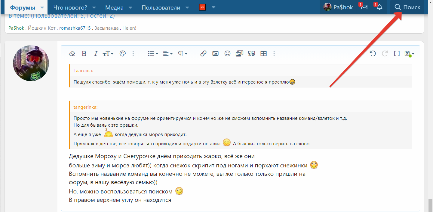The width and height of the screenshot is (433, 212).
Task: Click the Глагоша: quote header
Action: 83,71
